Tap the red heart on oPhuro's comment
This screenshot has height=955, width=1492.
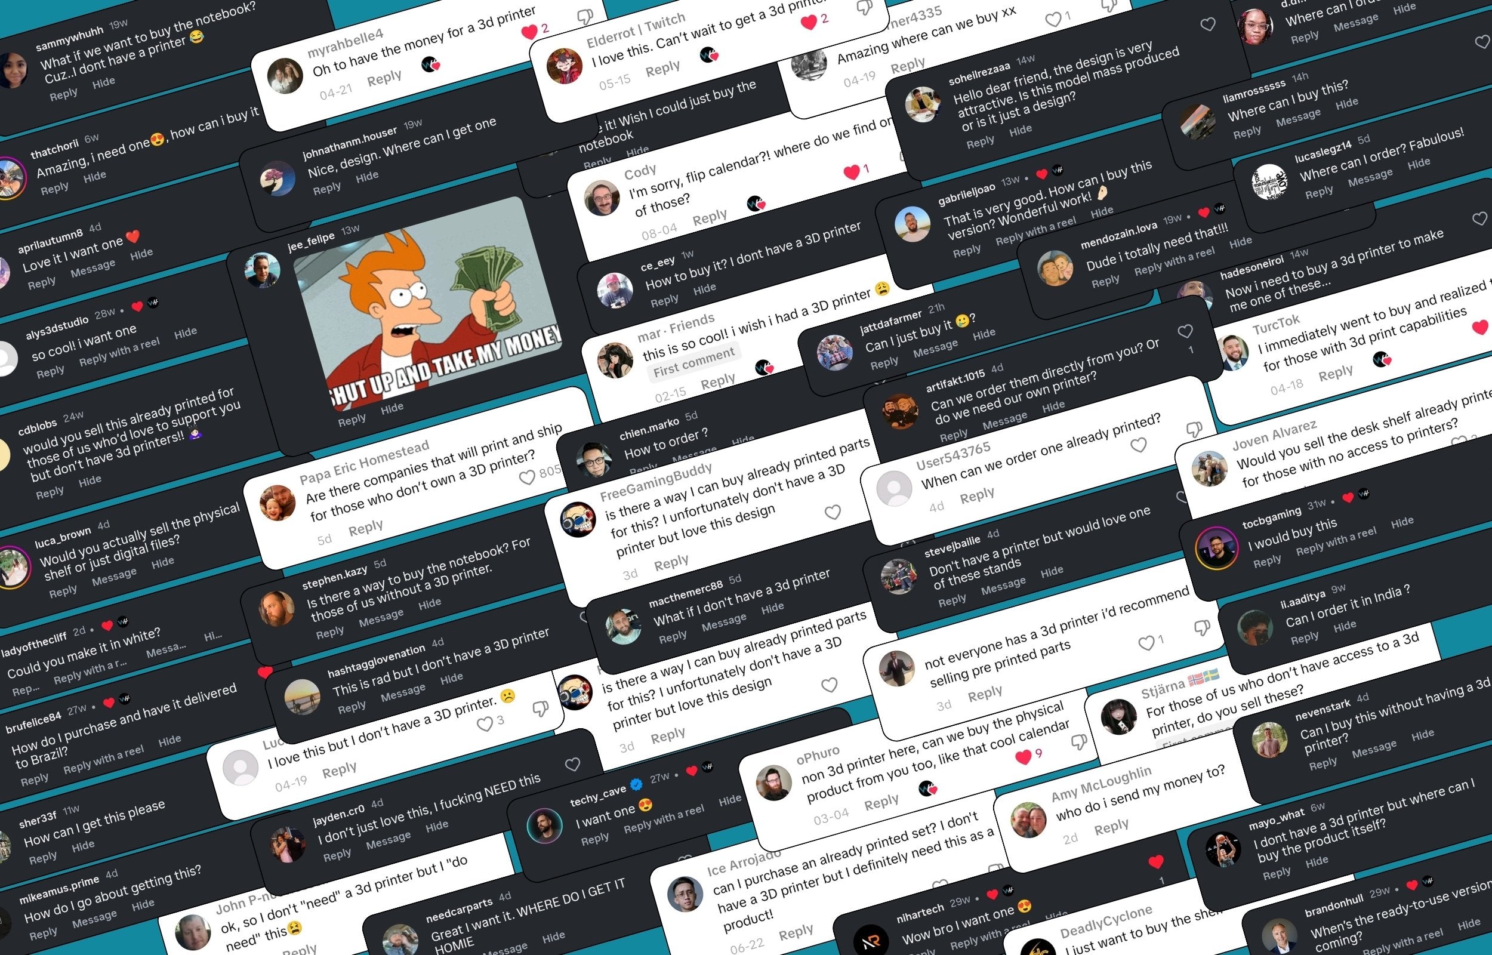(1024, 756)
